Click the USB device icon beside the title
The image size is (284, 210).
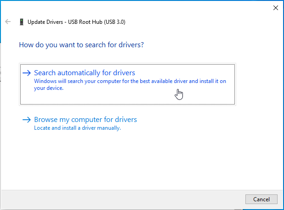22,22
